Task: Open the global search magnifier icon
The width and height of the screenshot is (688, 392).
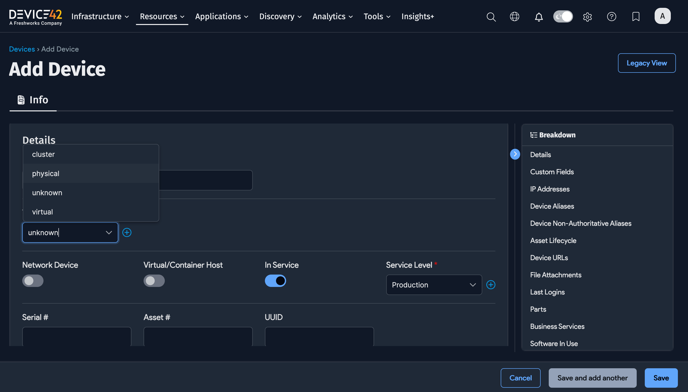Action: tap(491, 17)
